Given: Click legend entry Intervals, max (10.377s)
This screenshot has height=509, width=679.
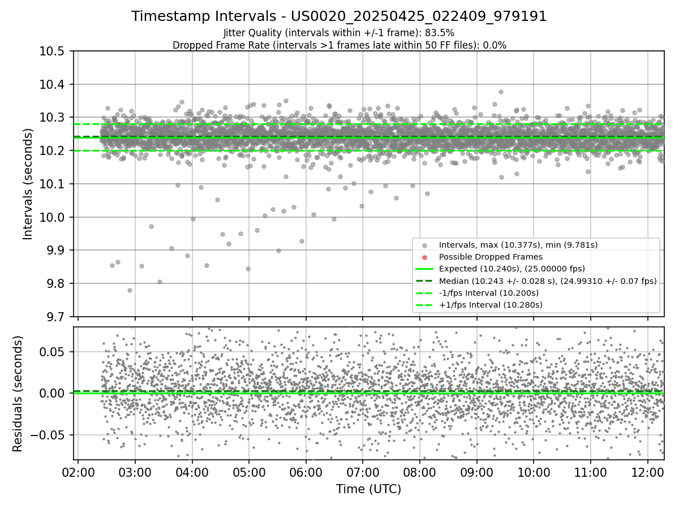Looking at the screenshot, I should click(518, 245).
